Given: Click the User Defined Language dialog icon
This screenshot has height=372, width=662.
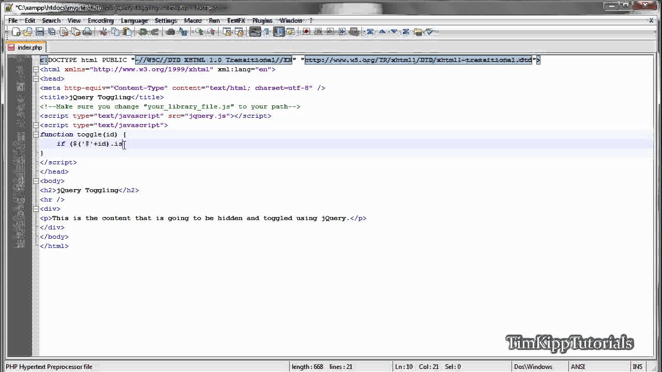Looking at the screenshot, I should pyautogui.click(x=290, y=32).
